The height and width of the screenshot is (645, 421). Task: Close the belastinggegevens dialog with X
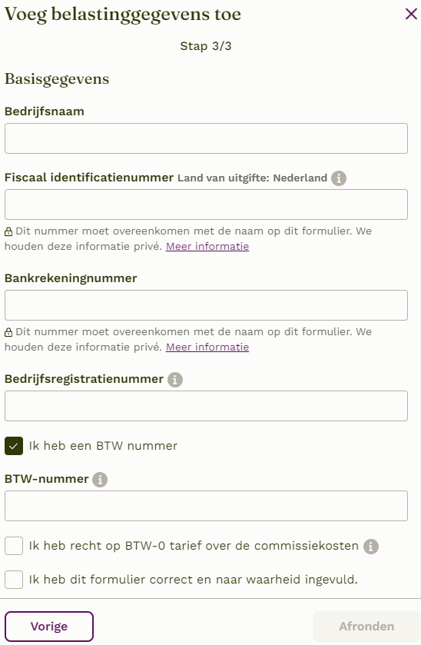[411, 14]
